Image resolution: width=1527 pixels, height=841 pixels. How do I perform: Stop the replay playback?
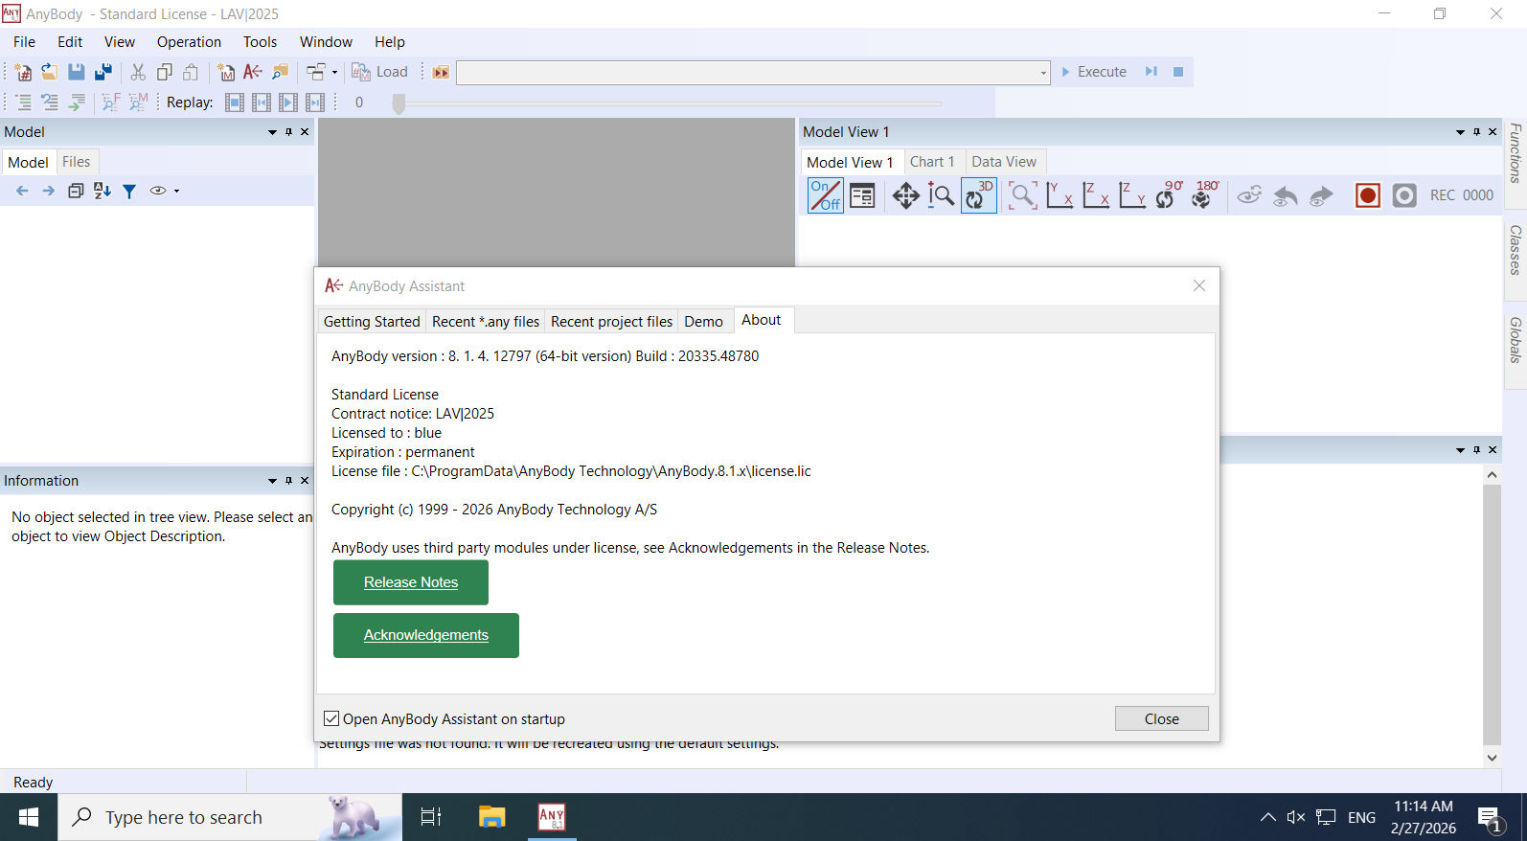(x=235, y=102)
